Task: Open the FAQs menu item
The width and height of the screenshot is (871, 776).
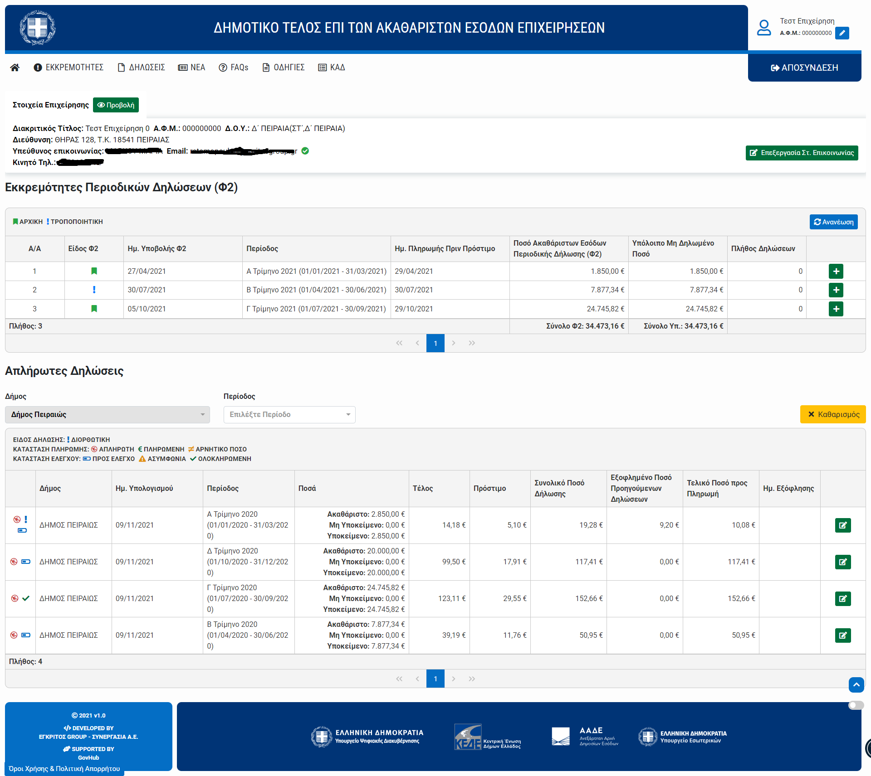Action: [x=234, y=68]
